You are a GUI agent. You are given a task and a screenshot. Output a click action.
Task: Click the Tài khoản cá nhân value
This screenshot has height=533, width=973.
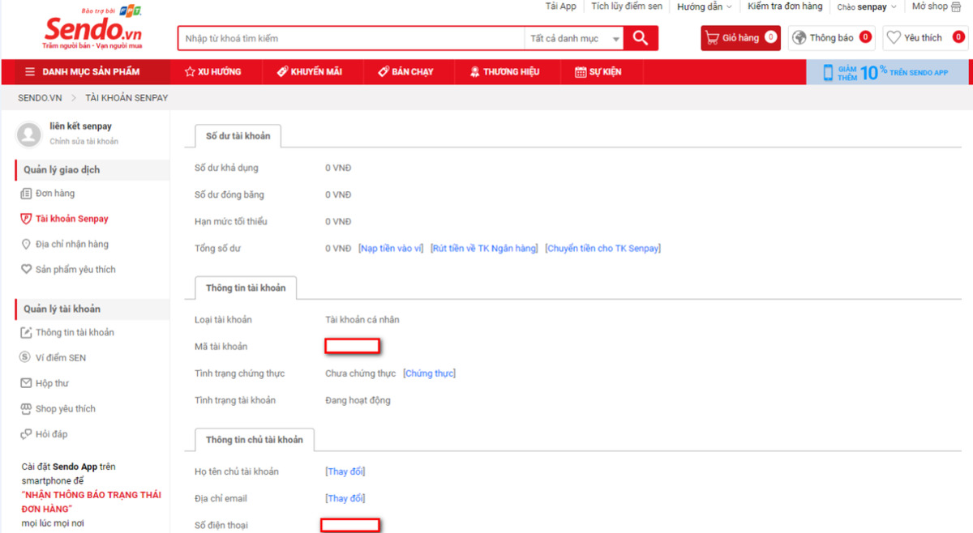[x=362, y=320]
